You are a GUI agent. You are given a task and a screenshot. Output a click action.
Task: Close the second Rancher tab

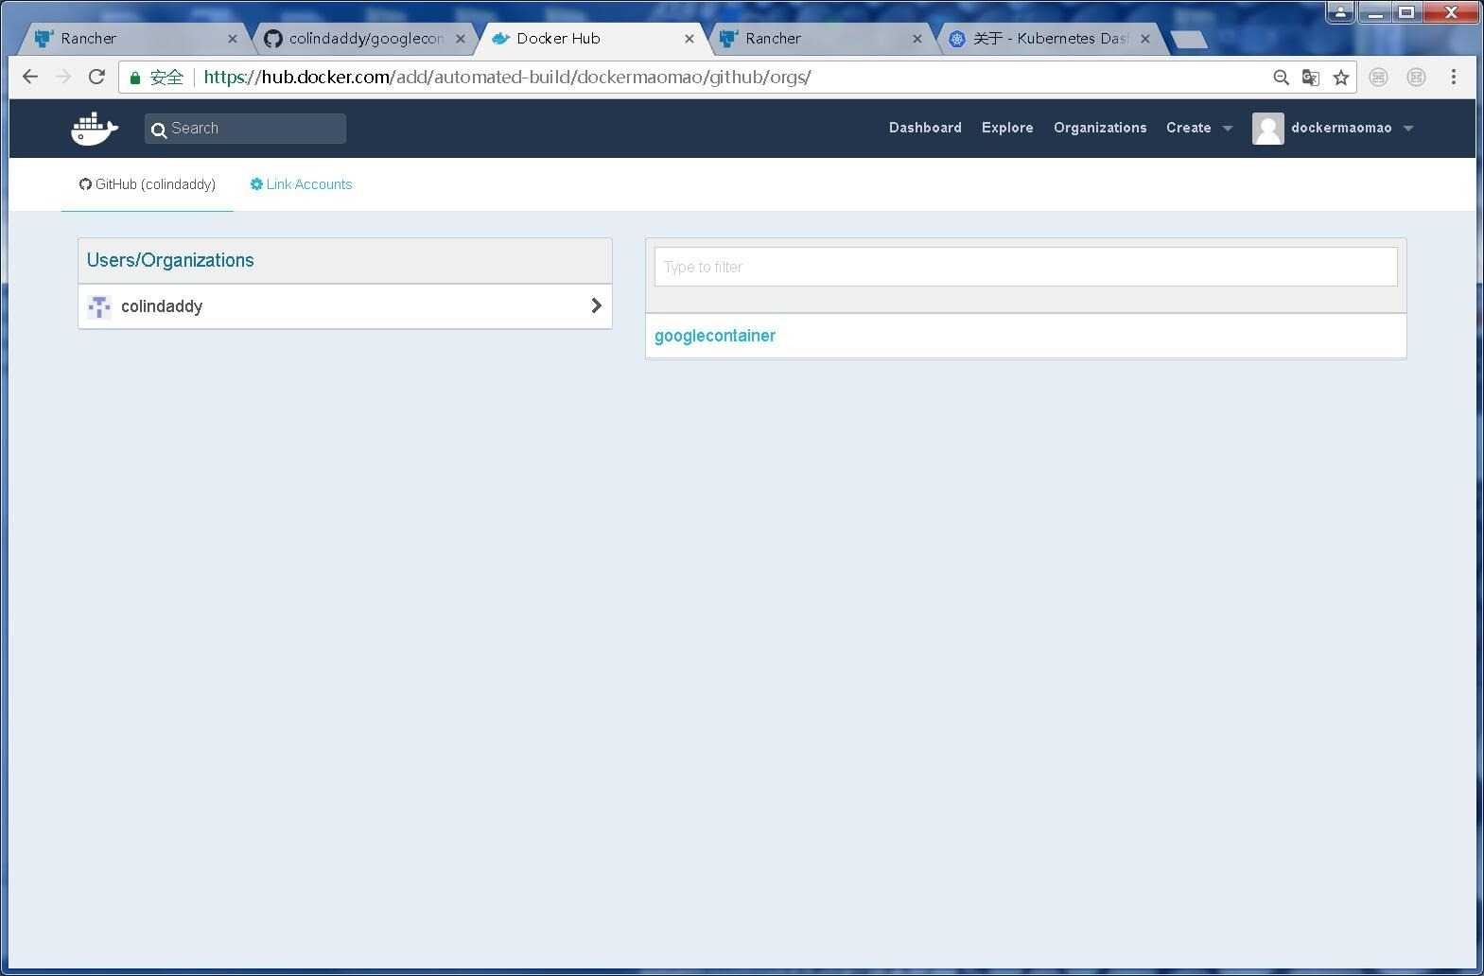coord(917,39)
